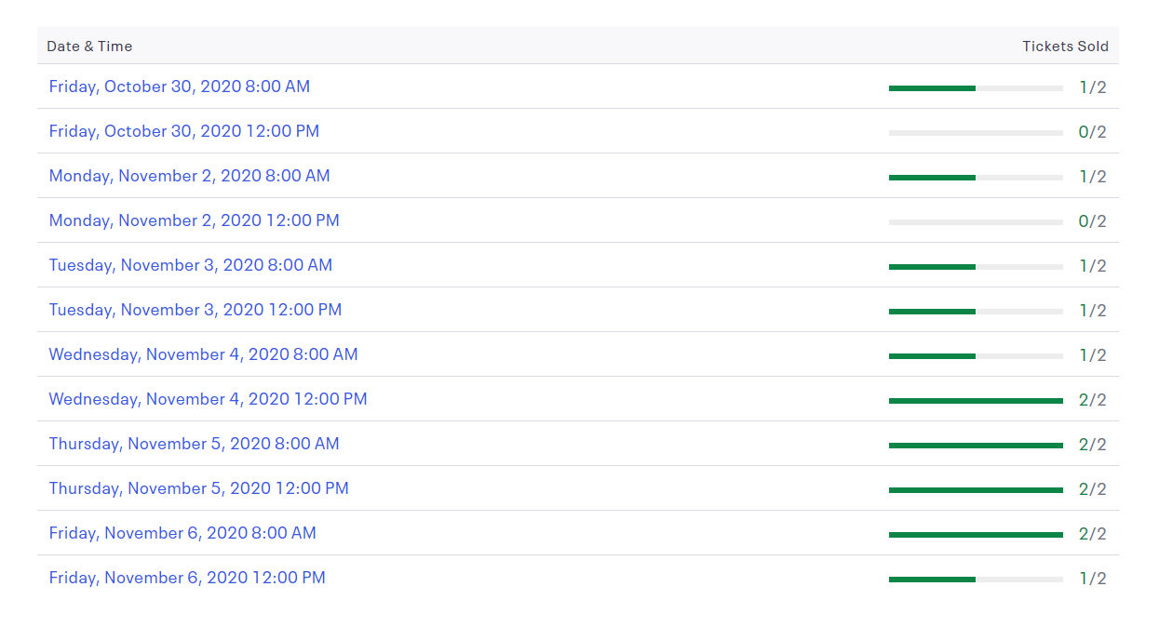Click the Date & Time column header
The height and width of the screenshot is (640, 1173).
(89, 47)
